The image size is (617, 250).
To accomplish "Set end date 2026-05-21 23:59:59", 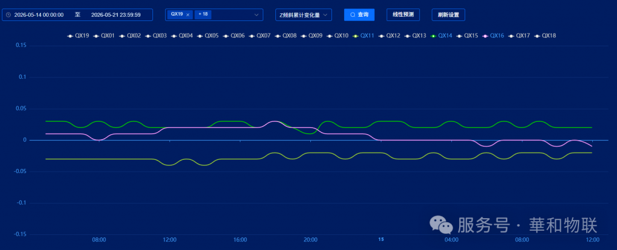I will 116,15.
